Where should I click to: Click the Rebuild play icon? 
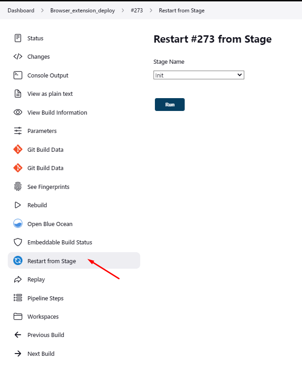tap(17, 205)
